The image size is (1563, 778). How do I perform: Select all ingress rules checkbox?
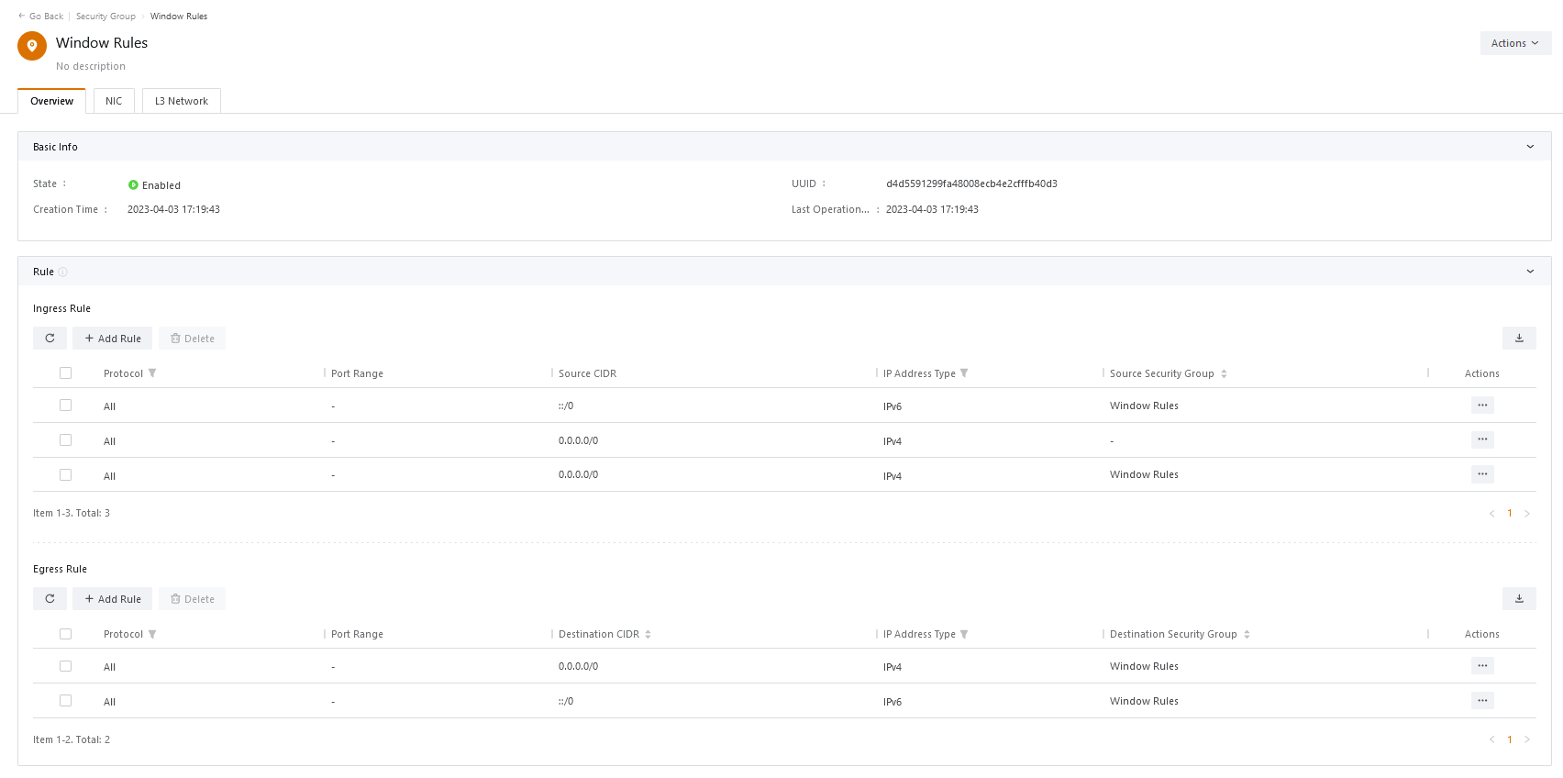pos(65,373)
